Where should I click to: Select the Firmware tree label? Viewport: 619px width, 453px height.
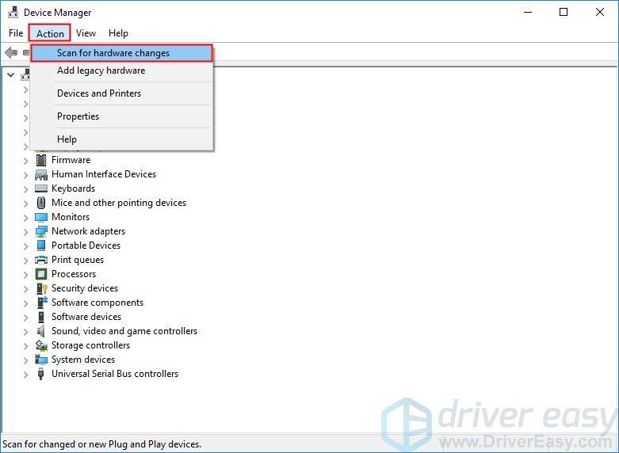(71, 160)
